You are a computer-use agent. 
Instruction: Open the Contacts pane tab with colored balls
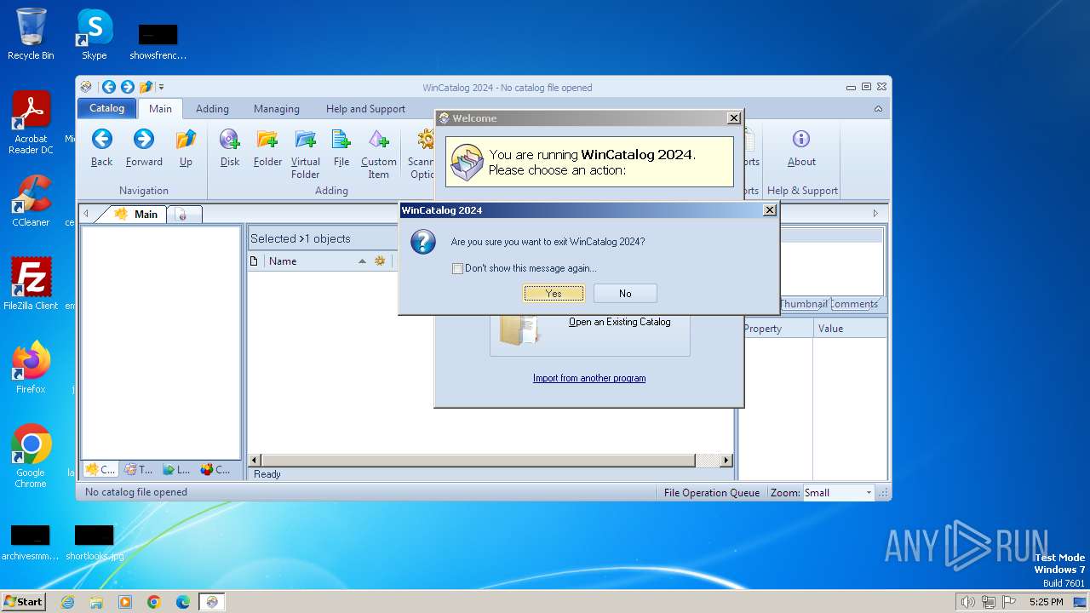[x=215, y=469]
